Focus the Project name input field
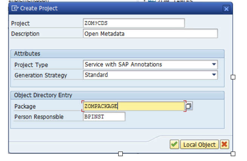The image size is (247, 161). coord(134,23)
